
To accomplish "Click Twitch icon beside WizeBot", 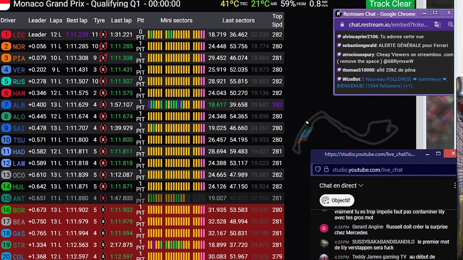I will click(x=339, y=79).
